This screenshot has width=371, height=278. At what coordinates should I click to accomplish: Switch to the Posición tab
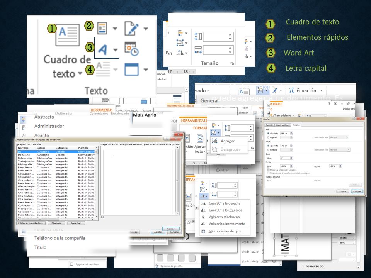click(x=269, y=125)
